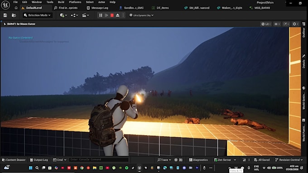
Task: Open the viewport Show eye dropdown
Action: [x=277, y=24]
